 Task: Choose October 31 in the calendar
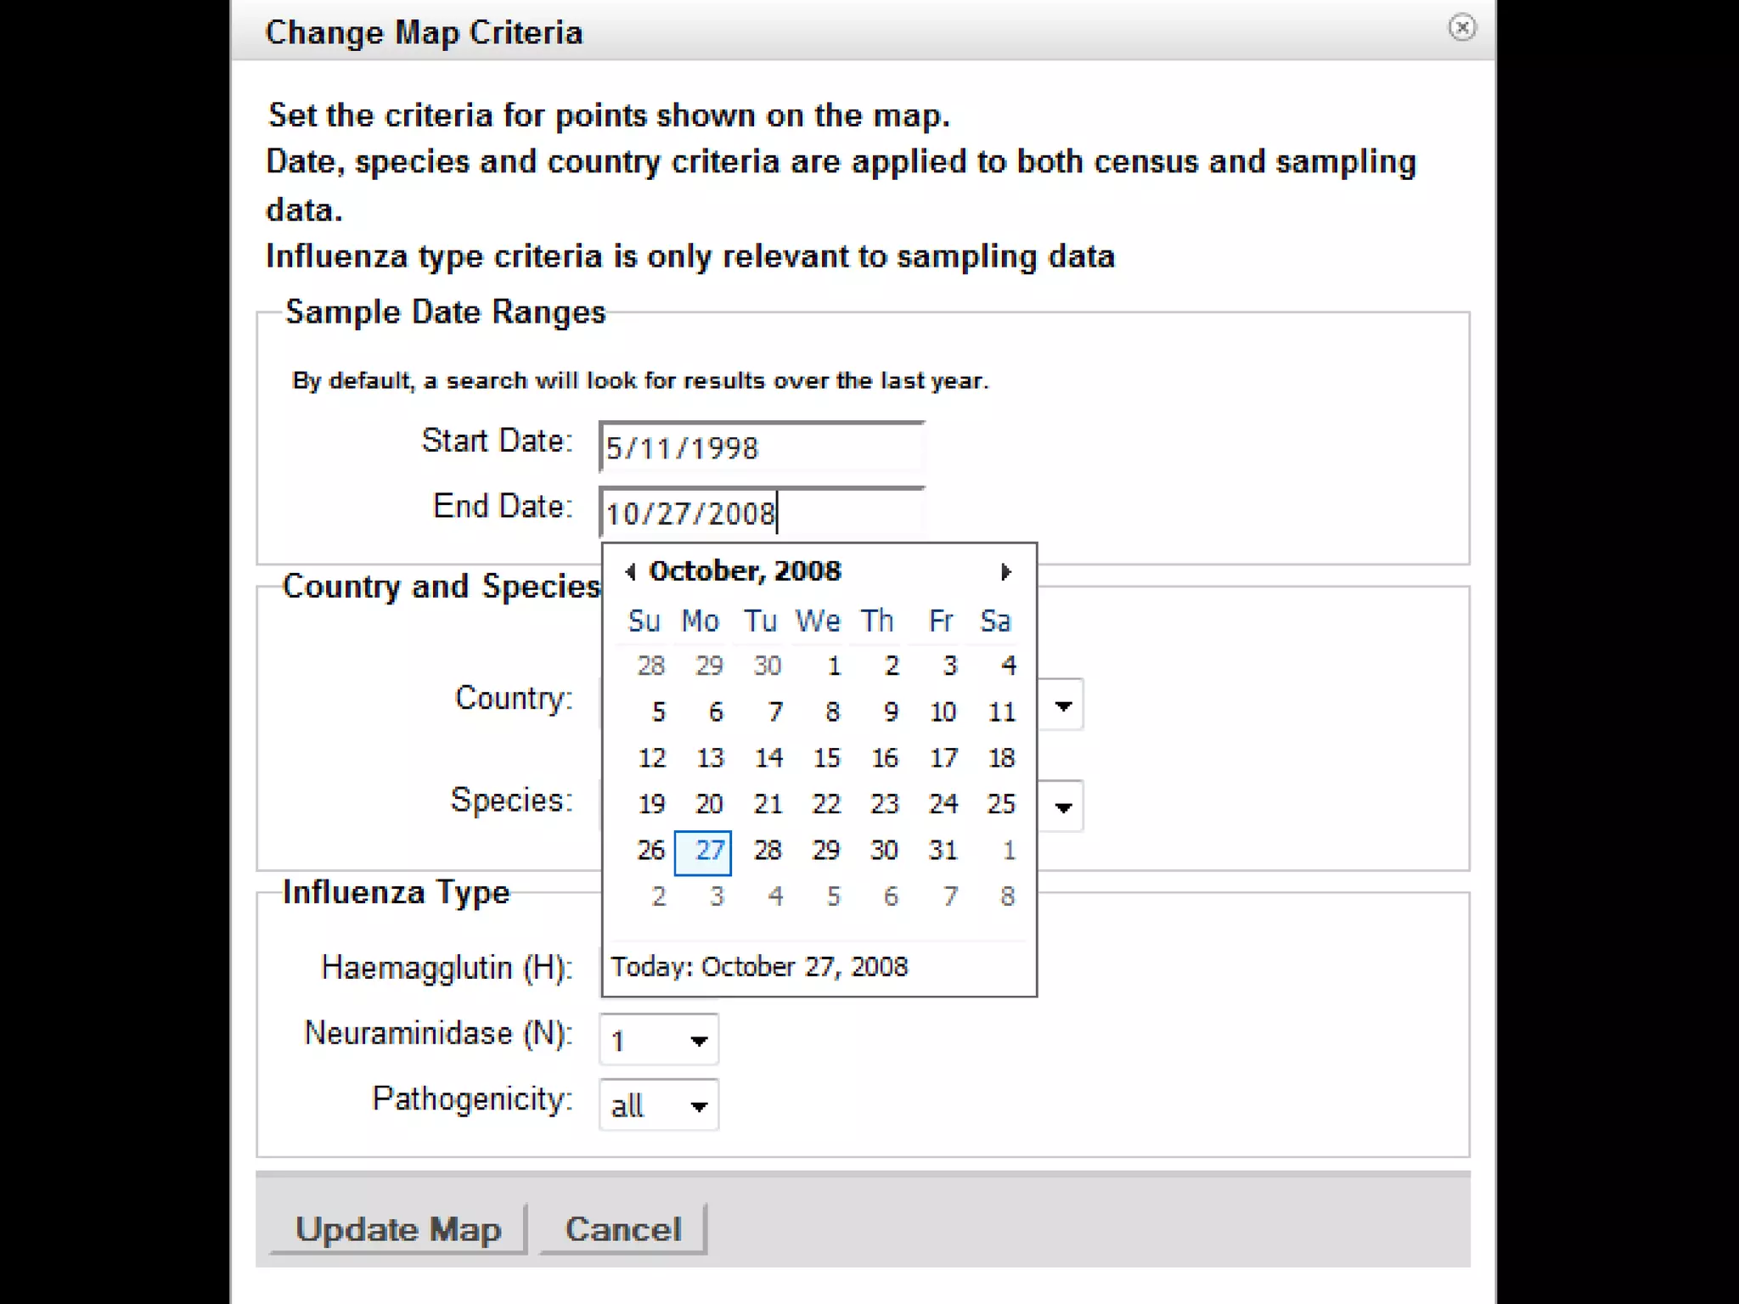943,851
